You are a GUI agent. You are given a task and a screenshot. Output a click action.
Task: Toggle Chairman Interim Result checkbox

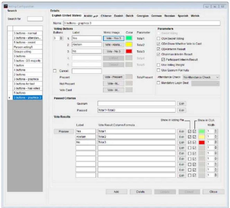tap(158, 54)
